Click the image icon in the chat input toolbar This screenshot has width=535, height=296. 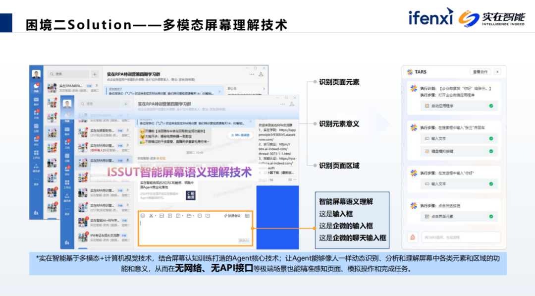point(160,216)
